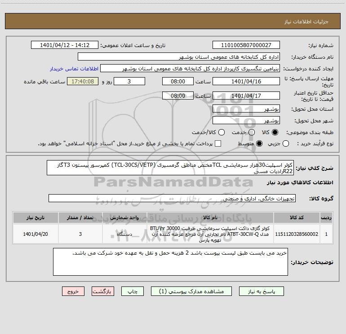
Task: Click the استان محل تحویل field بوشهر
Action: [246, 109]
